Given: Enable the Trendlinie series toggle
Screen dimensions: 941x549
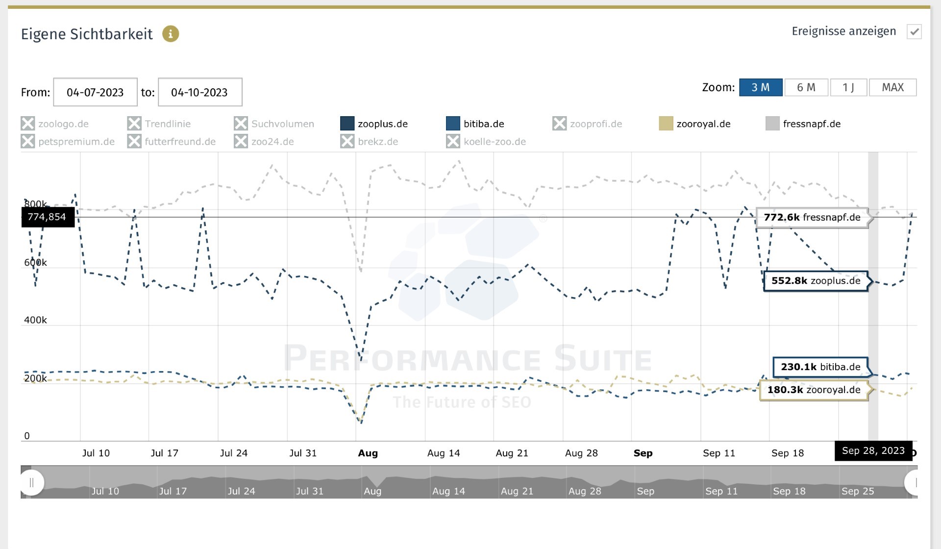Looking at the screenshot, I should pyautogui.click(x=134, y=124).
